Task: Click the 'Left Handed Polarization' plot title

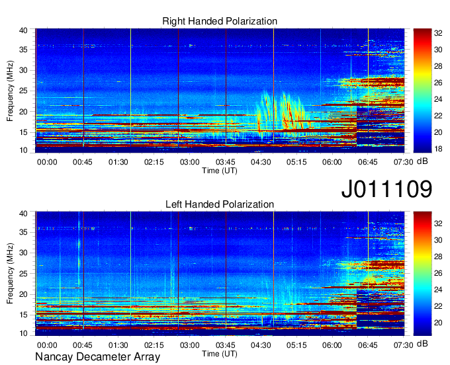Action: pyautogui.click(x=220, y=204)
